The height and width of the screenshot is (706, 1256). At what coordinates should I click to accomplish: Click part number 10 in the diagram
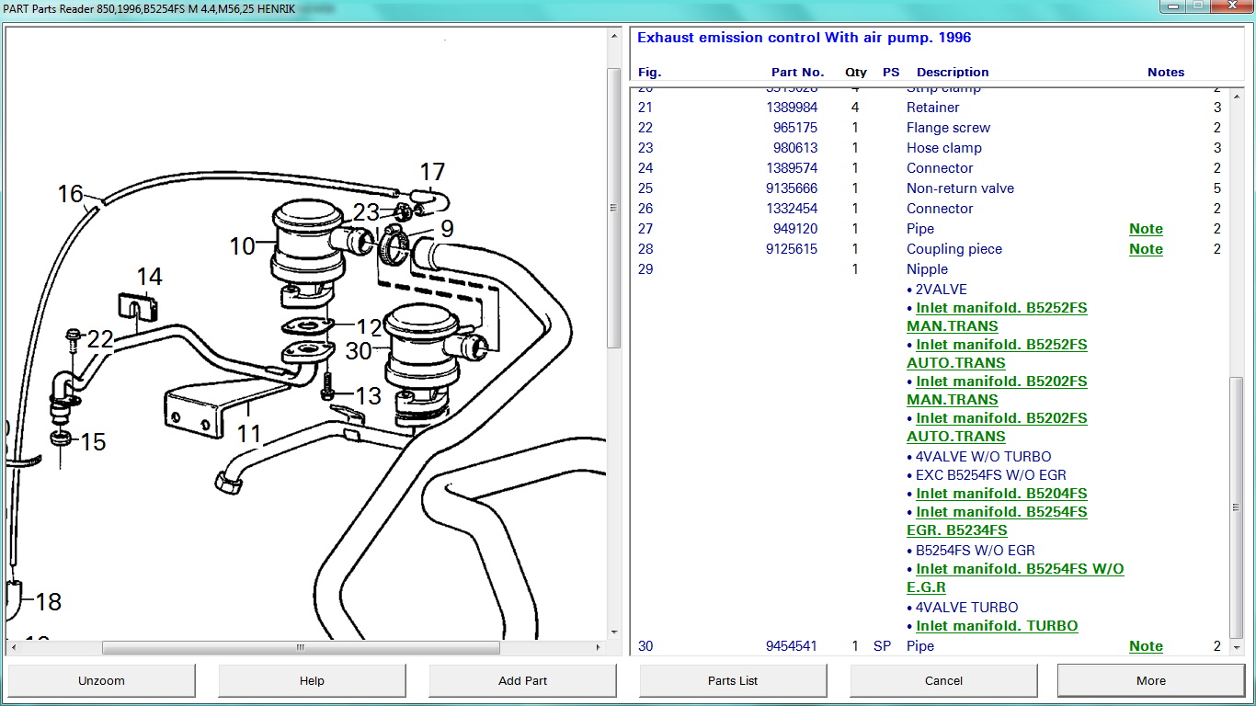243,246
